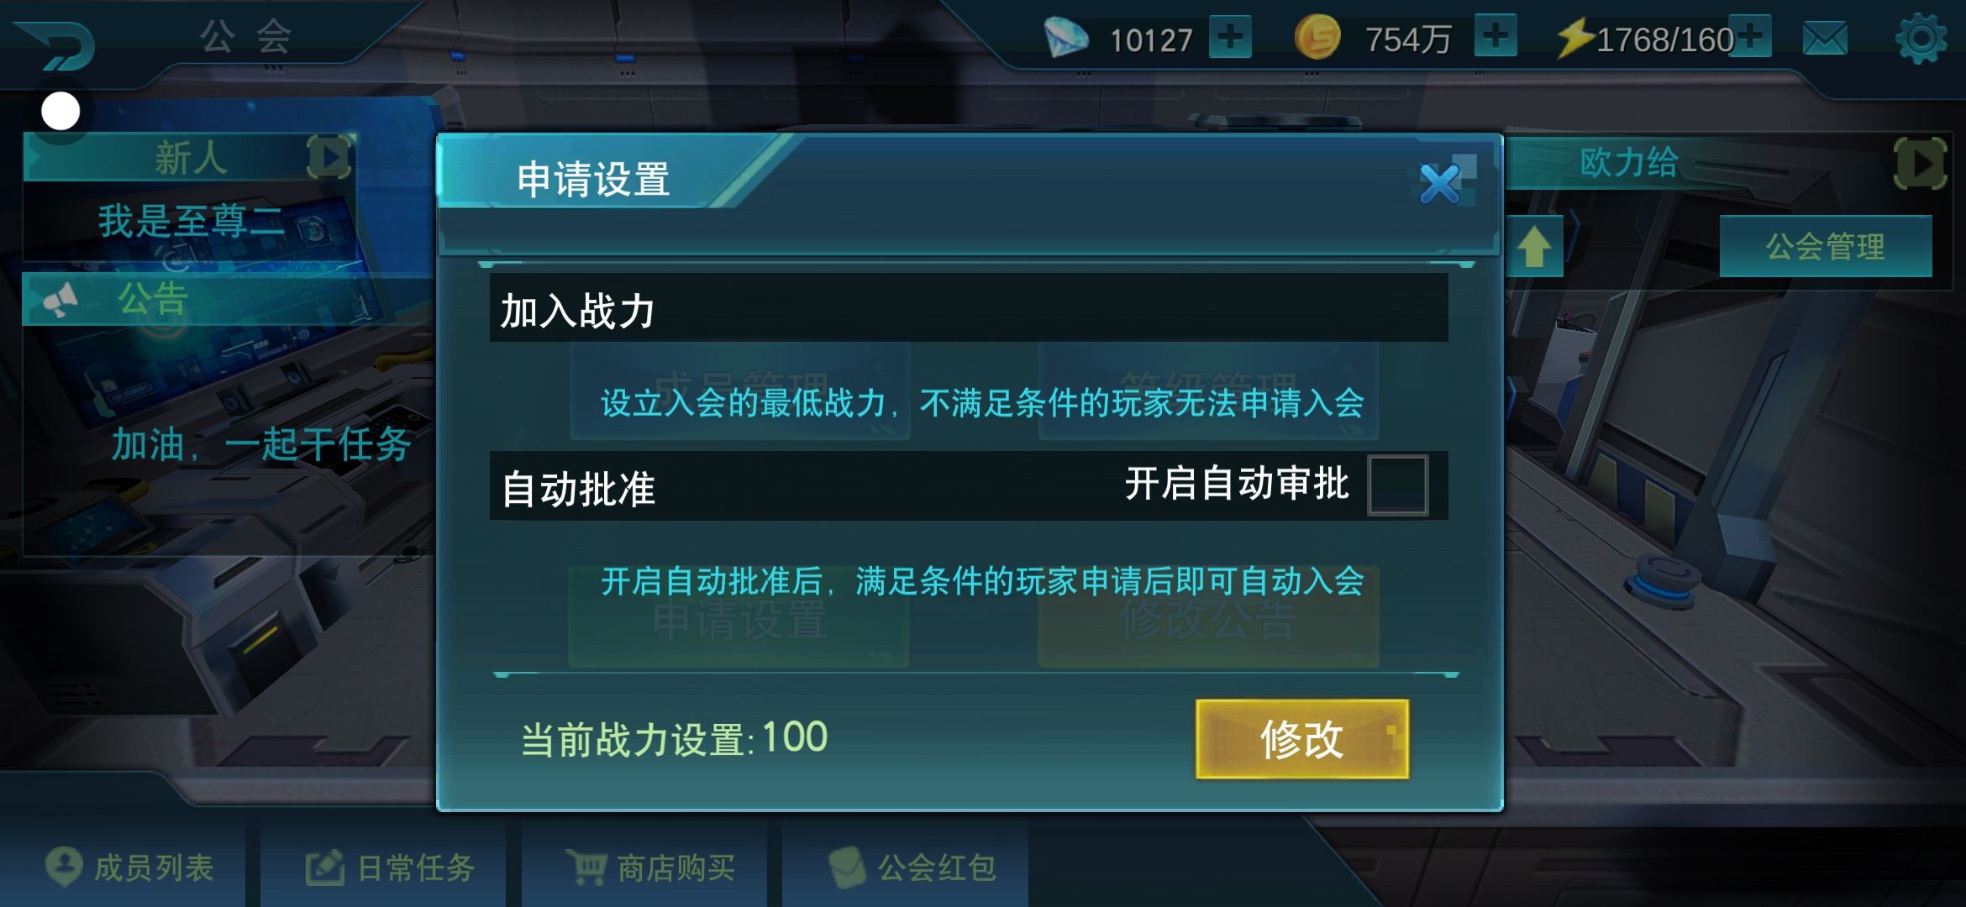This screenshot has height=907, width=1966.
Task: Add gold coins with the plus icon
Action: click(x=1496, y=37)
